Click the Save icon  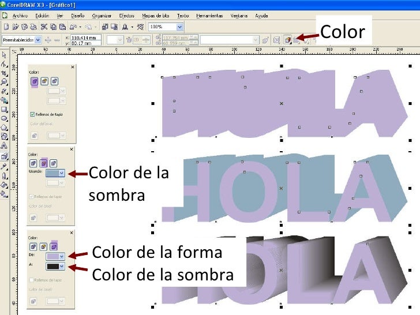(24, 27)
